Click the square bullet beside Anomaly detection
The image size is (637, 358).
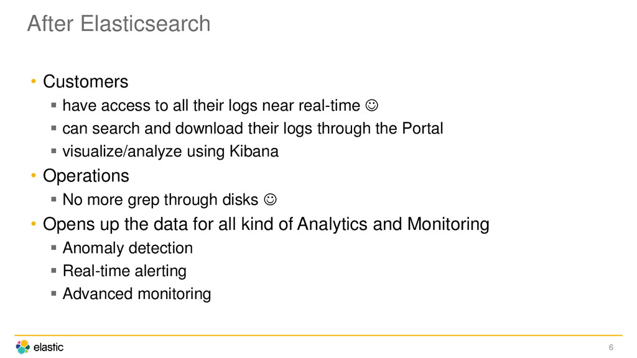(x=53, y=247)
